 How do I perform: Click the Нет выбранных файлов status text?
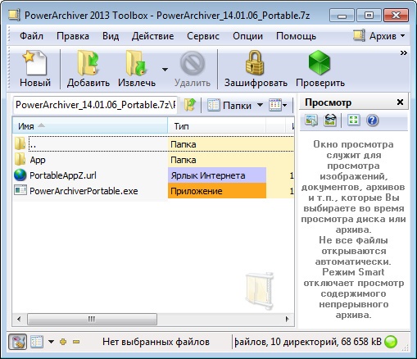click(x=156, y=342)
